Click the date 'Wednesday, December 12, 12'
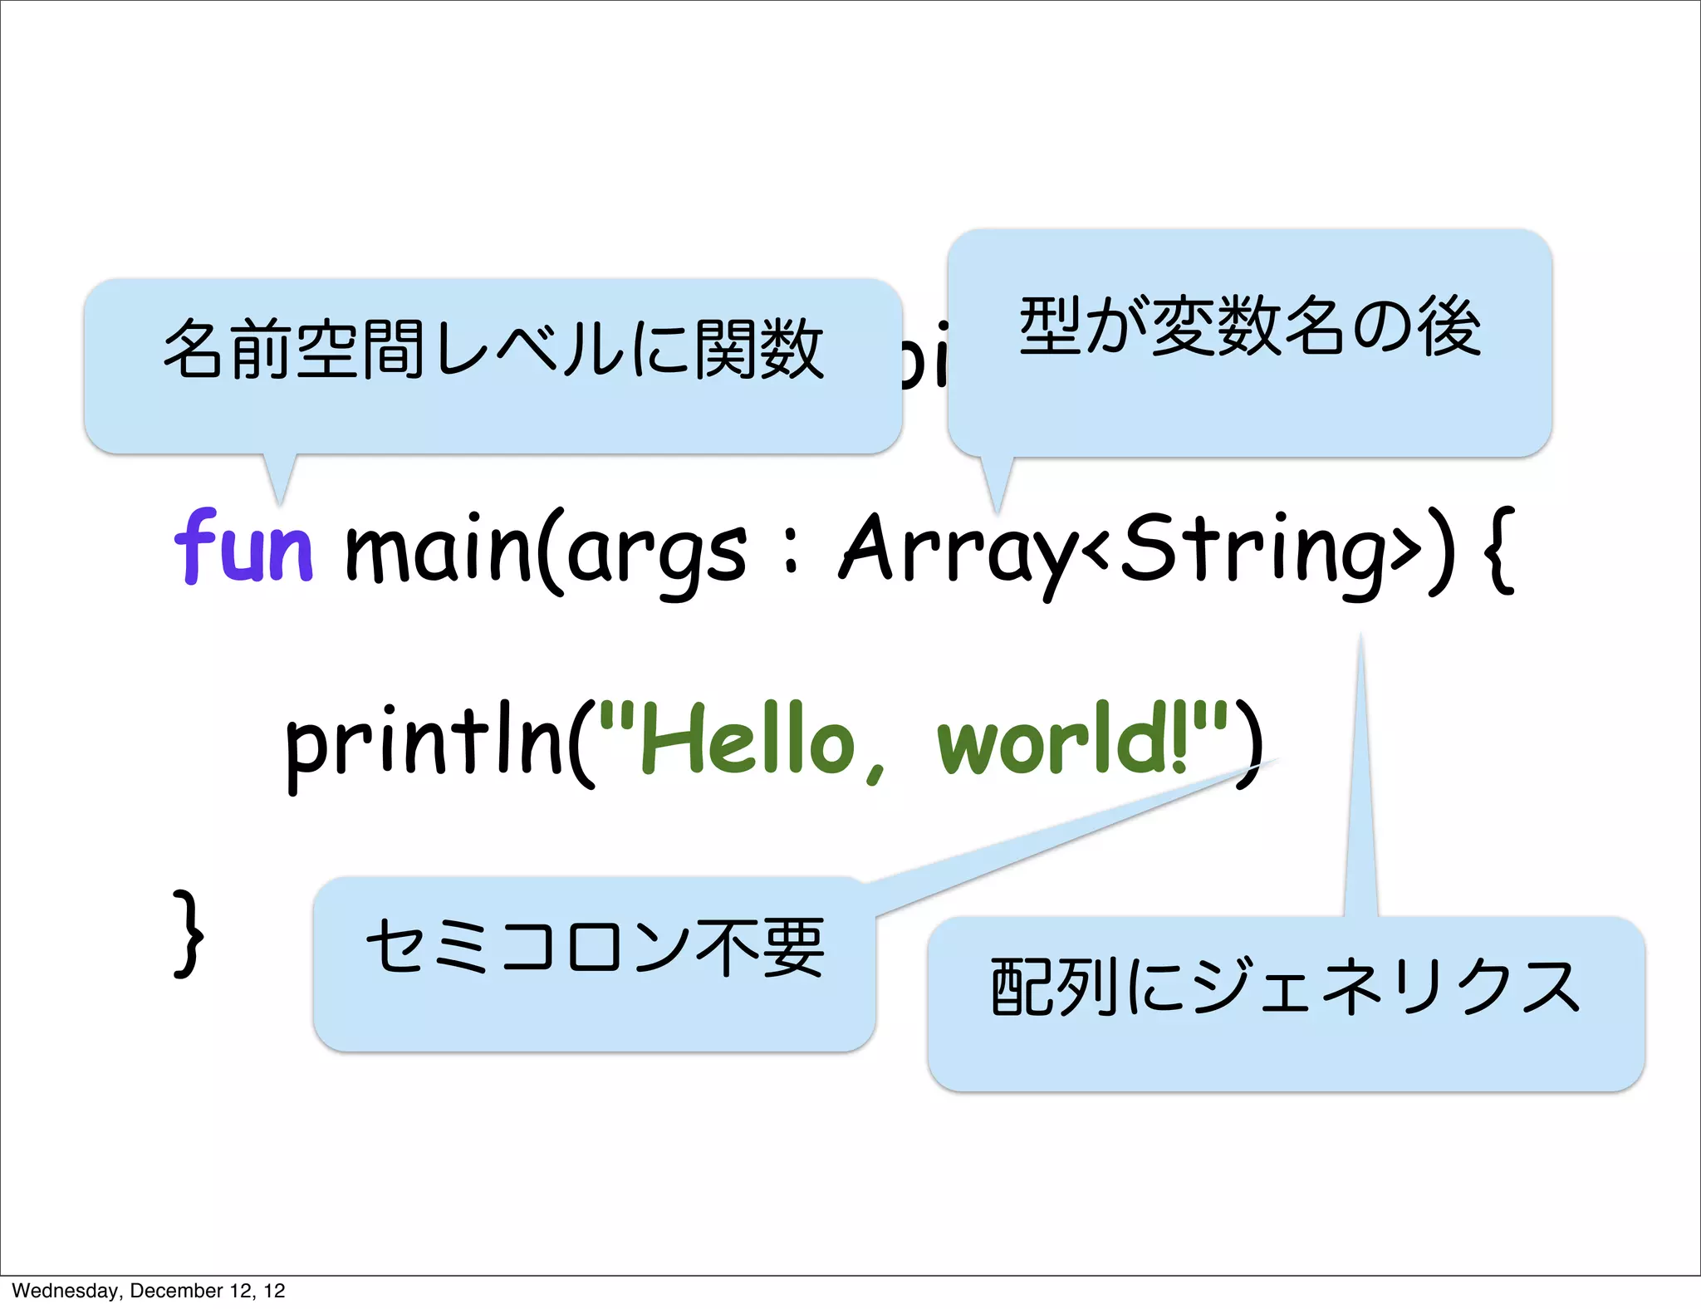Image resolution: width=1701 pixels, height=1309 pixels. (x=149, y=1291)
